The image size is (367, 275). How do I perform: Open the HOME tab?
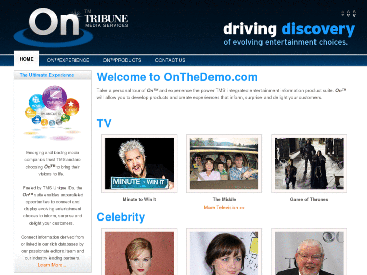tap(26, 59)
